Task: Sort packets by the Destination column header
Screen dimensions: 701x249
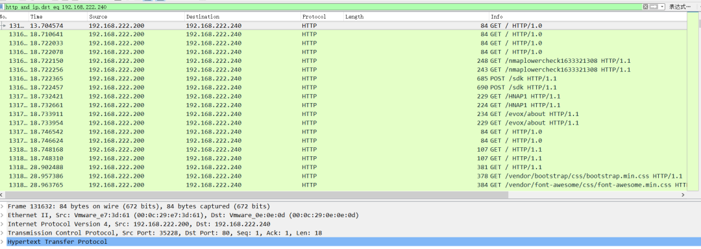Action: pos(243,16)
